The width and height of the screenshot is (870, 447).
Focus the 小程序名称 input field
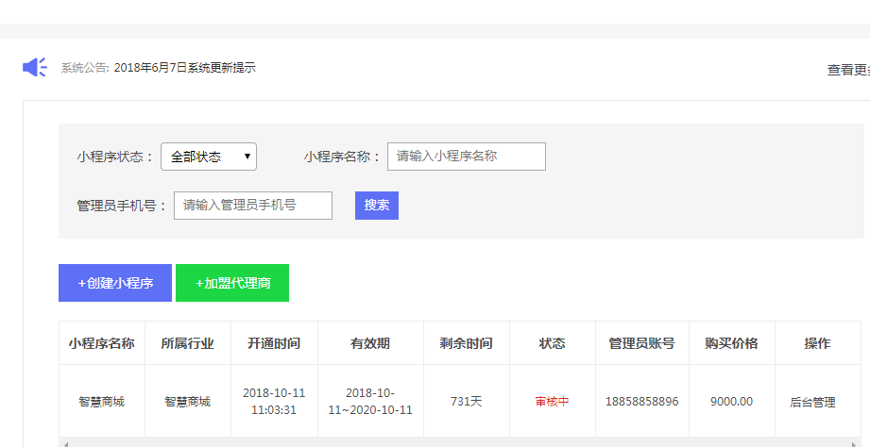[x=466, y=157]
